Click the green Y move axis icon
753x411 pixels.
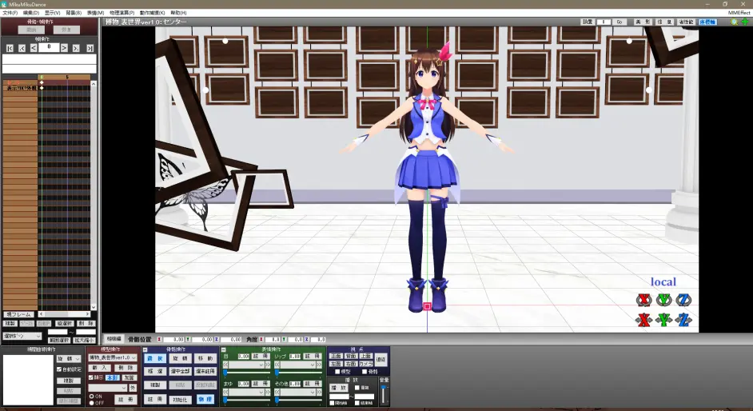click(663, 319)
